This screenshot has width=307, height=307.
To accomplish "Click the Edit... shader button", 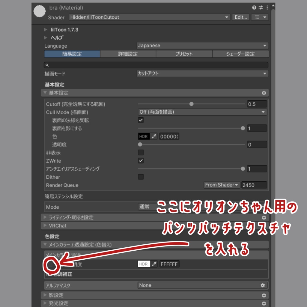I will pos(241,17).
